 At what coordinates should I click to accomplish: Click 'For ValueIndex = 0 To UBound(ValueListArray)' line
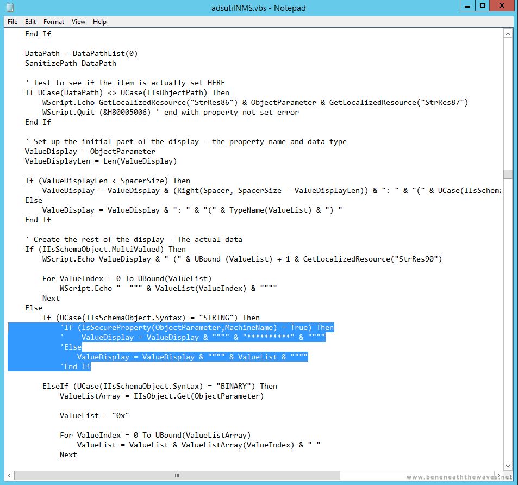click(155, 435)
